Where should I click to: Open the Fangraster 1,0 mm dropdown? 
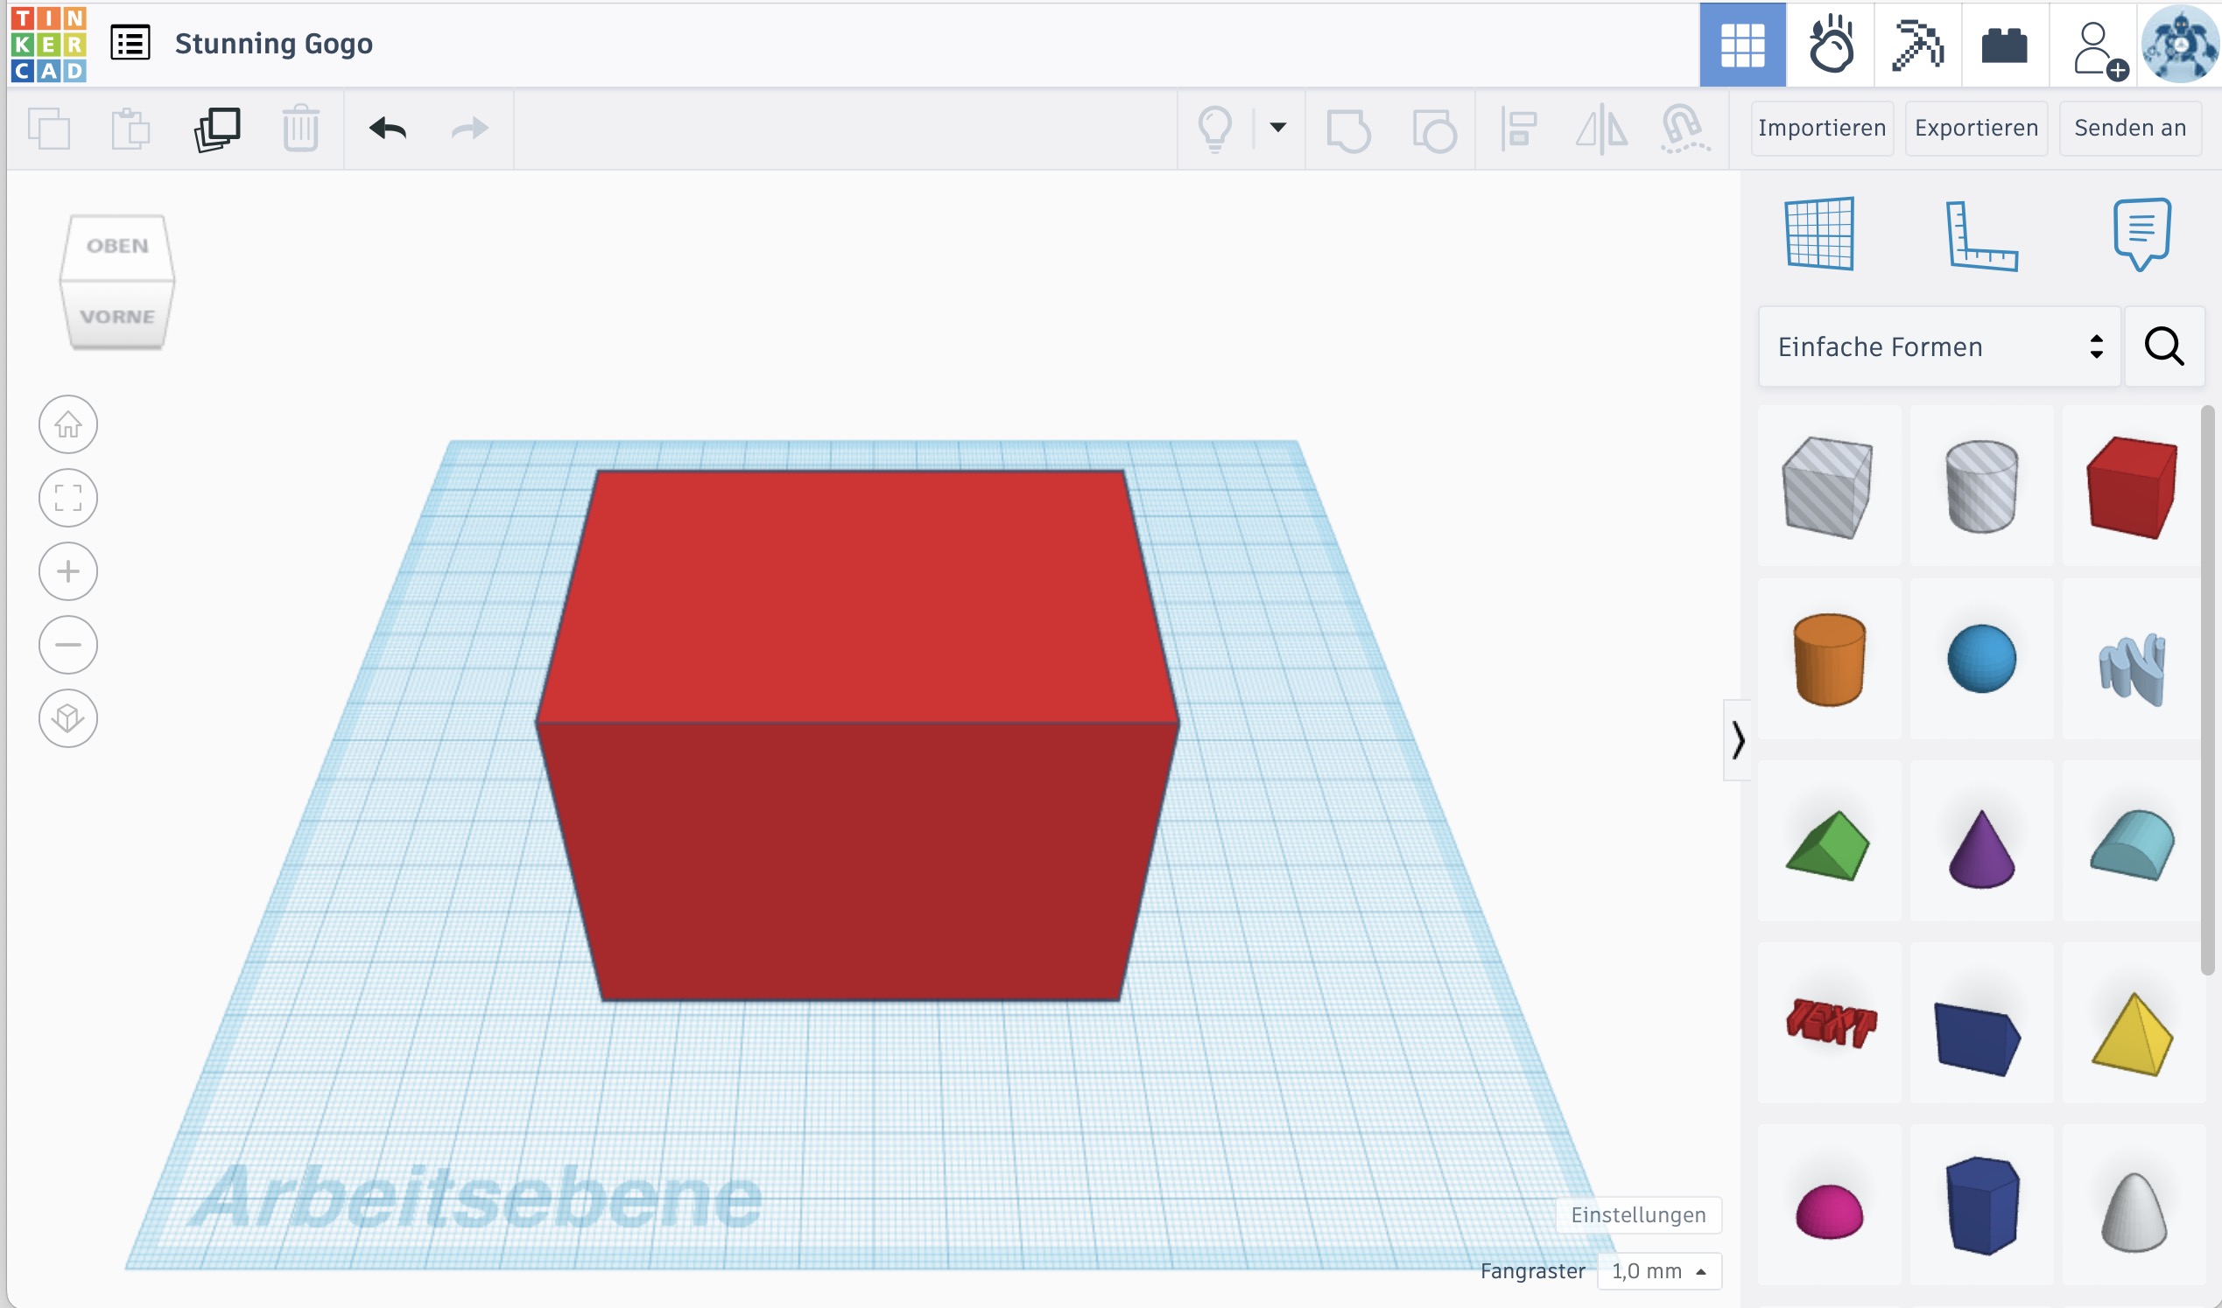1660,1271
